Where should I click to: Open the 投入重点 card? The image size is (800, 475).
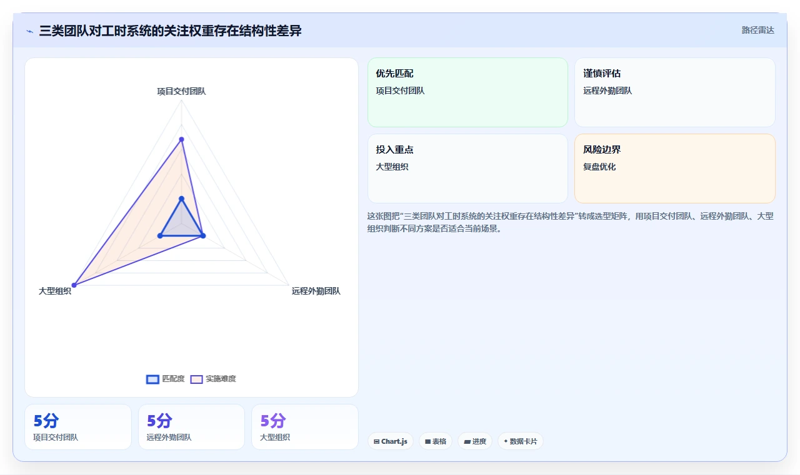click(467, 169)
